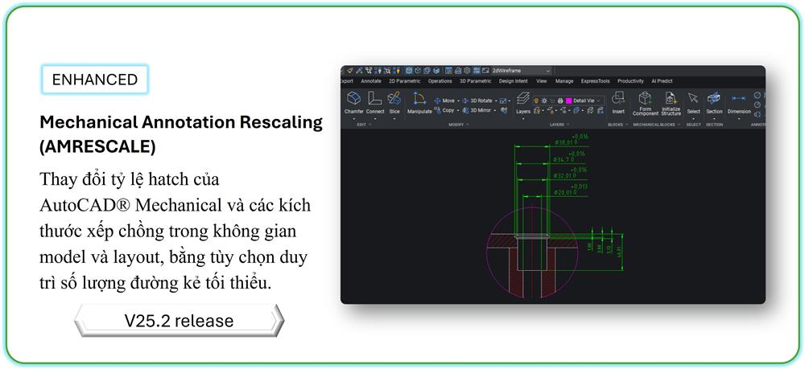This screenshot has width=805, height=369.
Task: Click the Ø20,01 dimension text
Action: 562,192
